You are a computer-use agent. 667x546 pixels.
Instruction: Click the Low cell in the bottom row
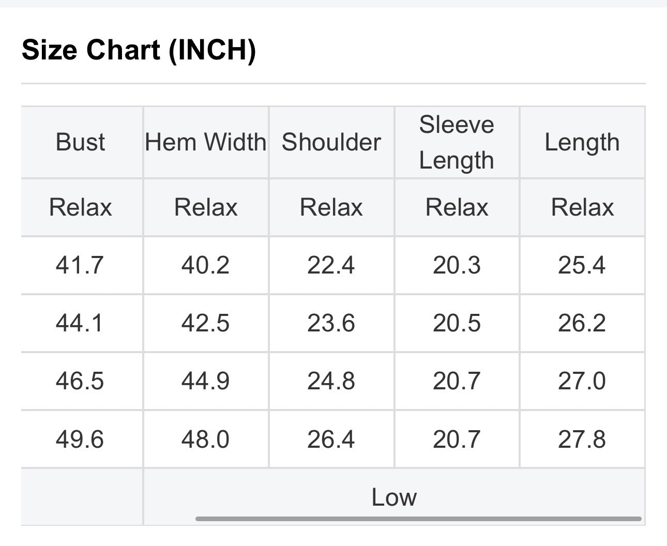tap(394, 497)
